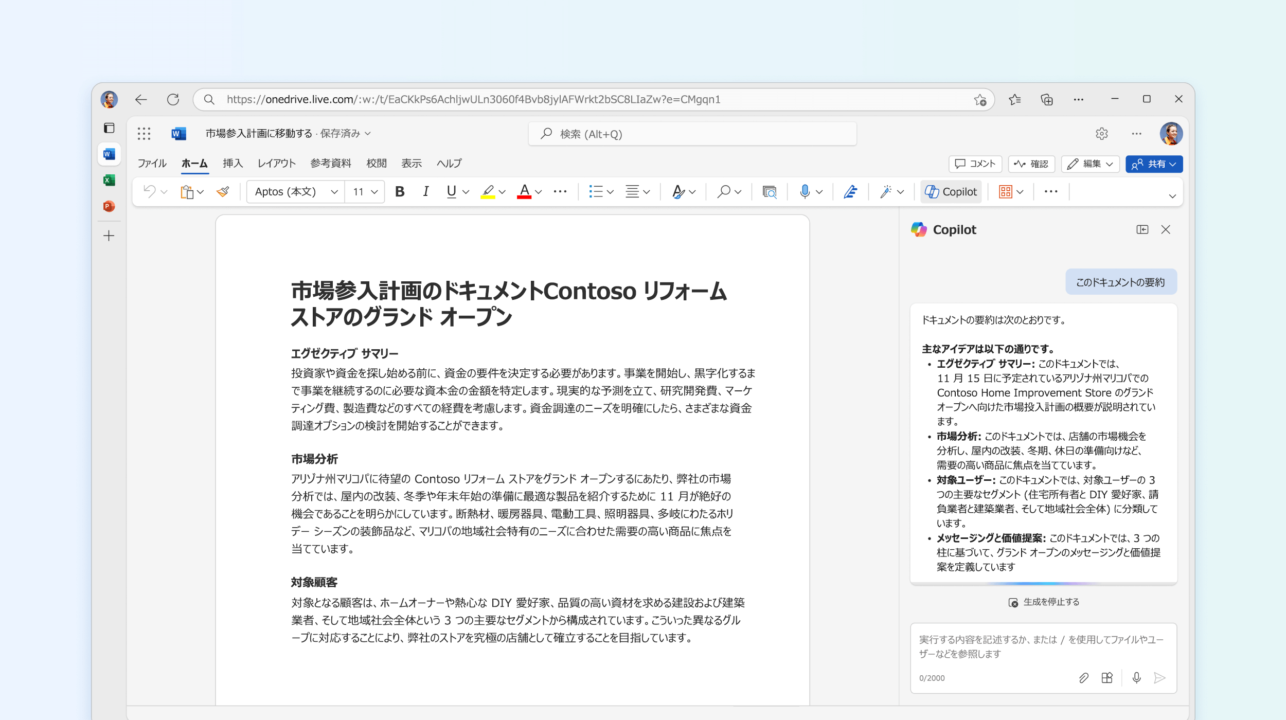Toggle Underline formatting
Screen dimensions: 1286x720
pos(451,192)
